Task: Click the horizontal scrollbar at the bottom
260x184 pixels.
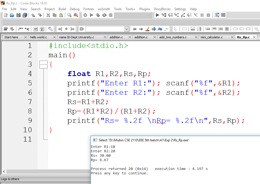Action: tap(44, 171)
